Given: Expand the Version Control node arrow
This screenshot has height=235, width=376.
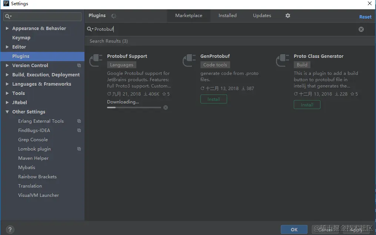Looking at the screenshot, I should (7, 65).
